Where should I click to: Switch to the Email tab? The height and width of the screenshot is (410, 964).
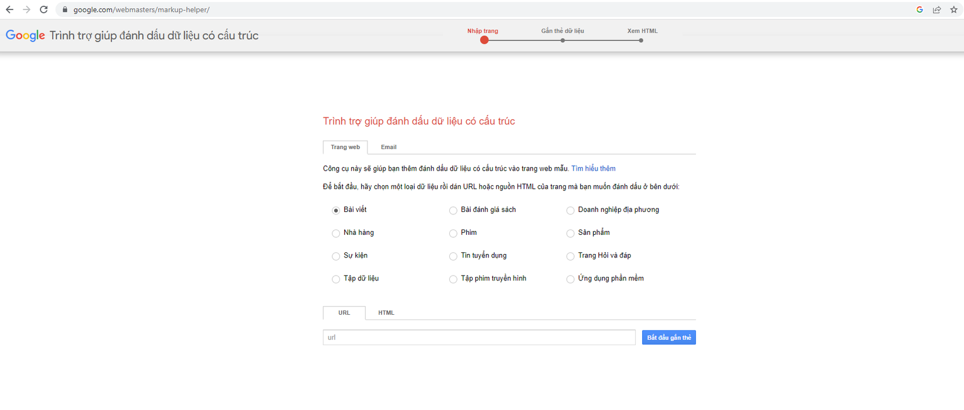389,147
